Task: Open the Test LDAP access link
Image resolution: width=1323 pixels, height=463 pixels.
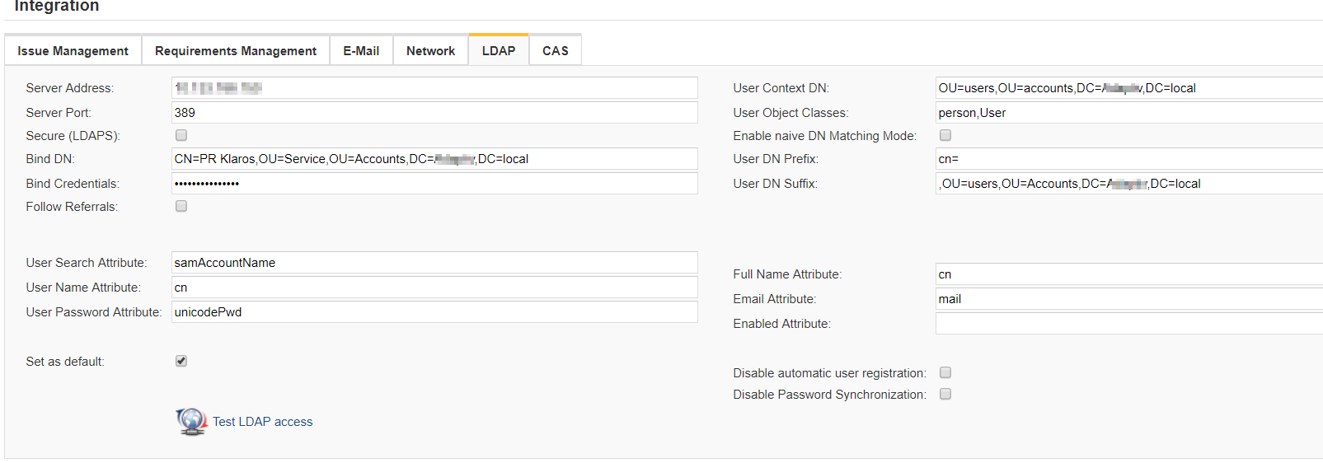Action: pos(262,422)
